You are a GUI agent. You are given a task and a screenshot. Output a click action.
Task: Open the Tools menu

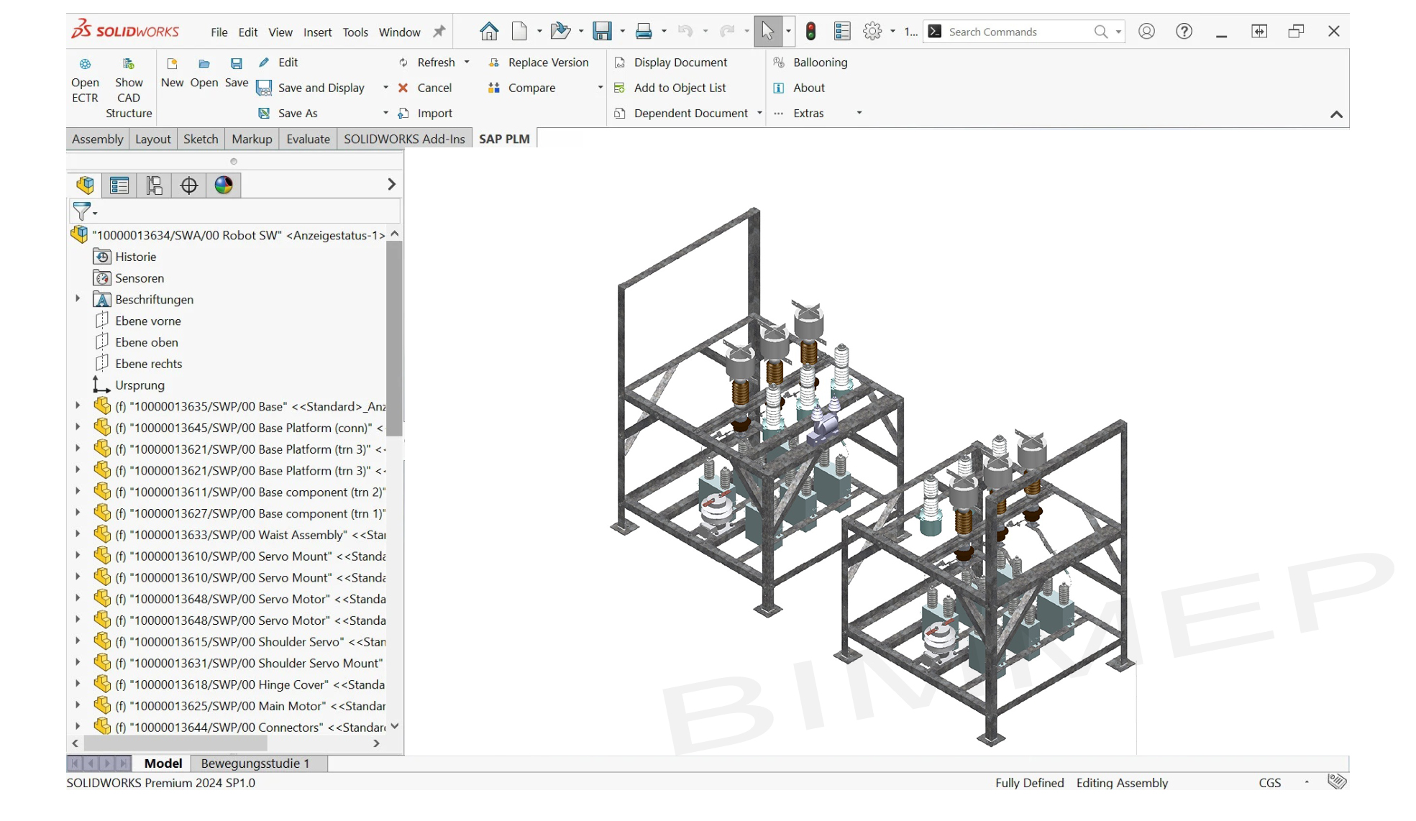pos(355,32)
